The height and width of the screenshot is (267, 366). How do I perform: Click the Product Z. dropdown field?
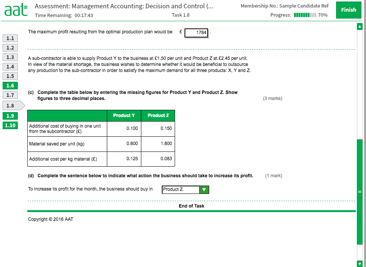point(181,190)
